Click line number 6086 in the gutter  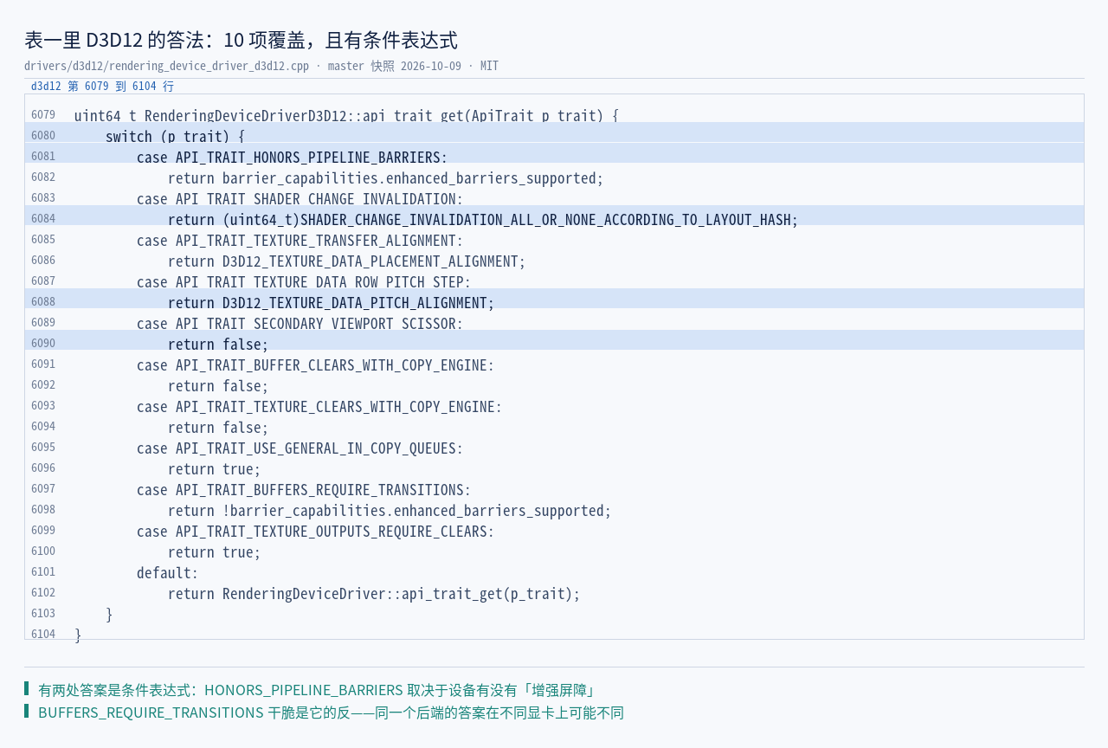click(x=43, y=261)
